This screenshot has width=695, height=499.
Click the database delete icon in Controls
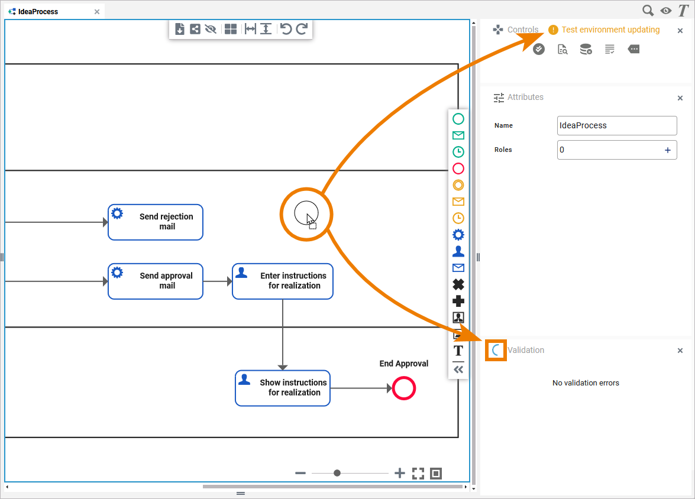click(586, 50)
